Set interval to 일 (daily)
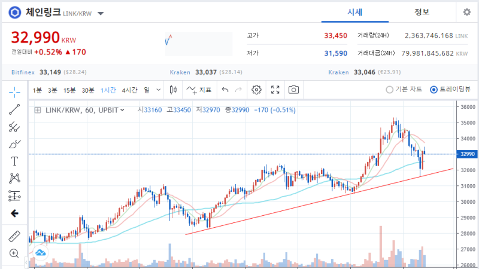 [147, 90]
